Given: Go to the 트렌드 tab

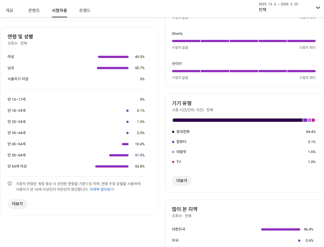Looking at the screenshot, I should pos(85,10).
